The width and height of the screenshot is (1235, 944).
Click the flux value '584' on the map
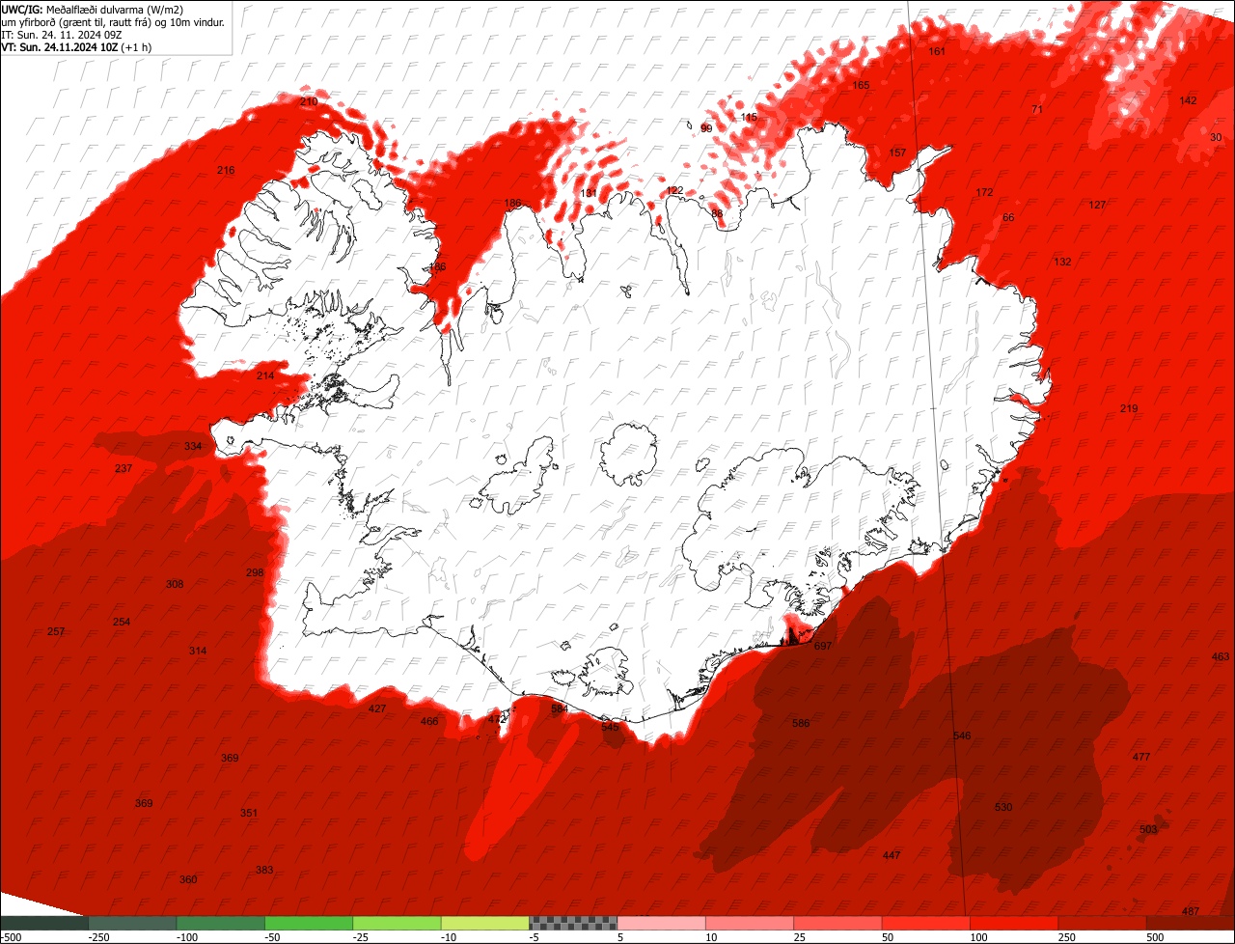560,708
